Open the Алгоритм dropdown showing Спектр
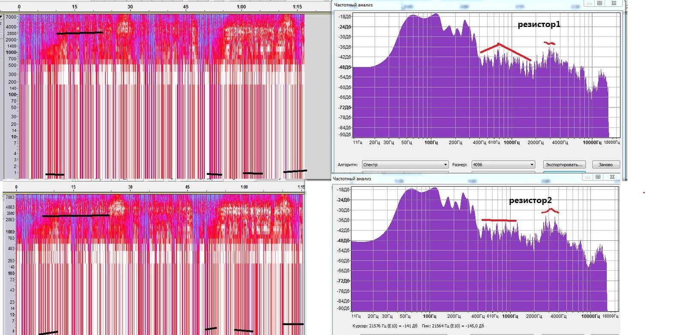The height and width of the screenshot is (335, 686). (405, 165)
